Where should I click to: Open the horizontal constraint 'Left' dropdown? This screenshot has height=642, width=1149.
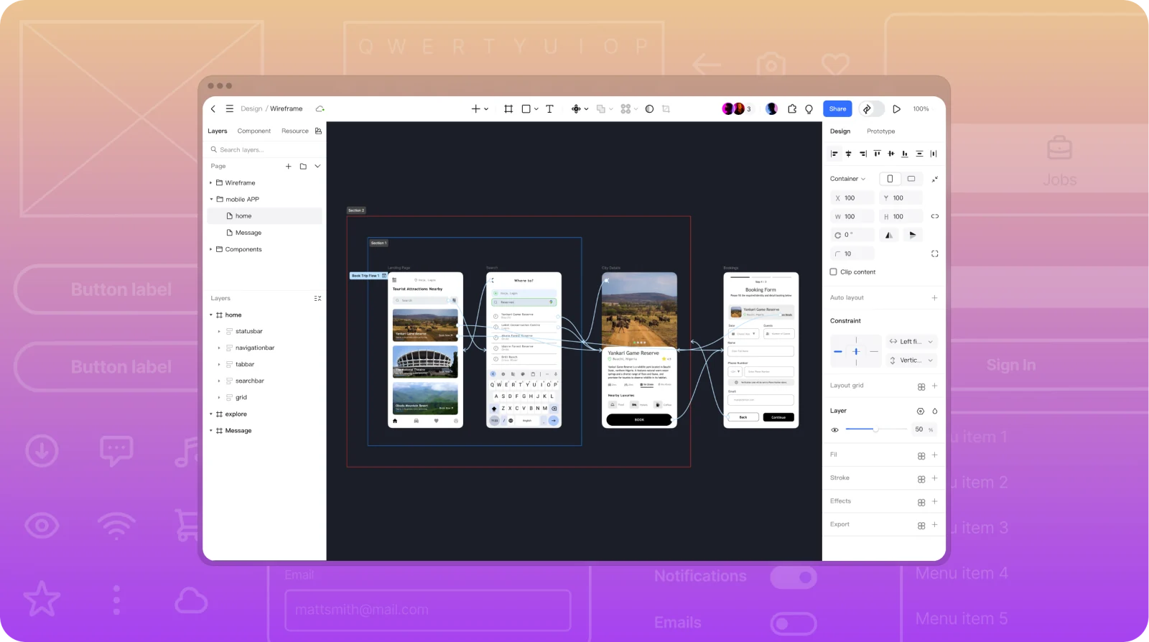911,342
